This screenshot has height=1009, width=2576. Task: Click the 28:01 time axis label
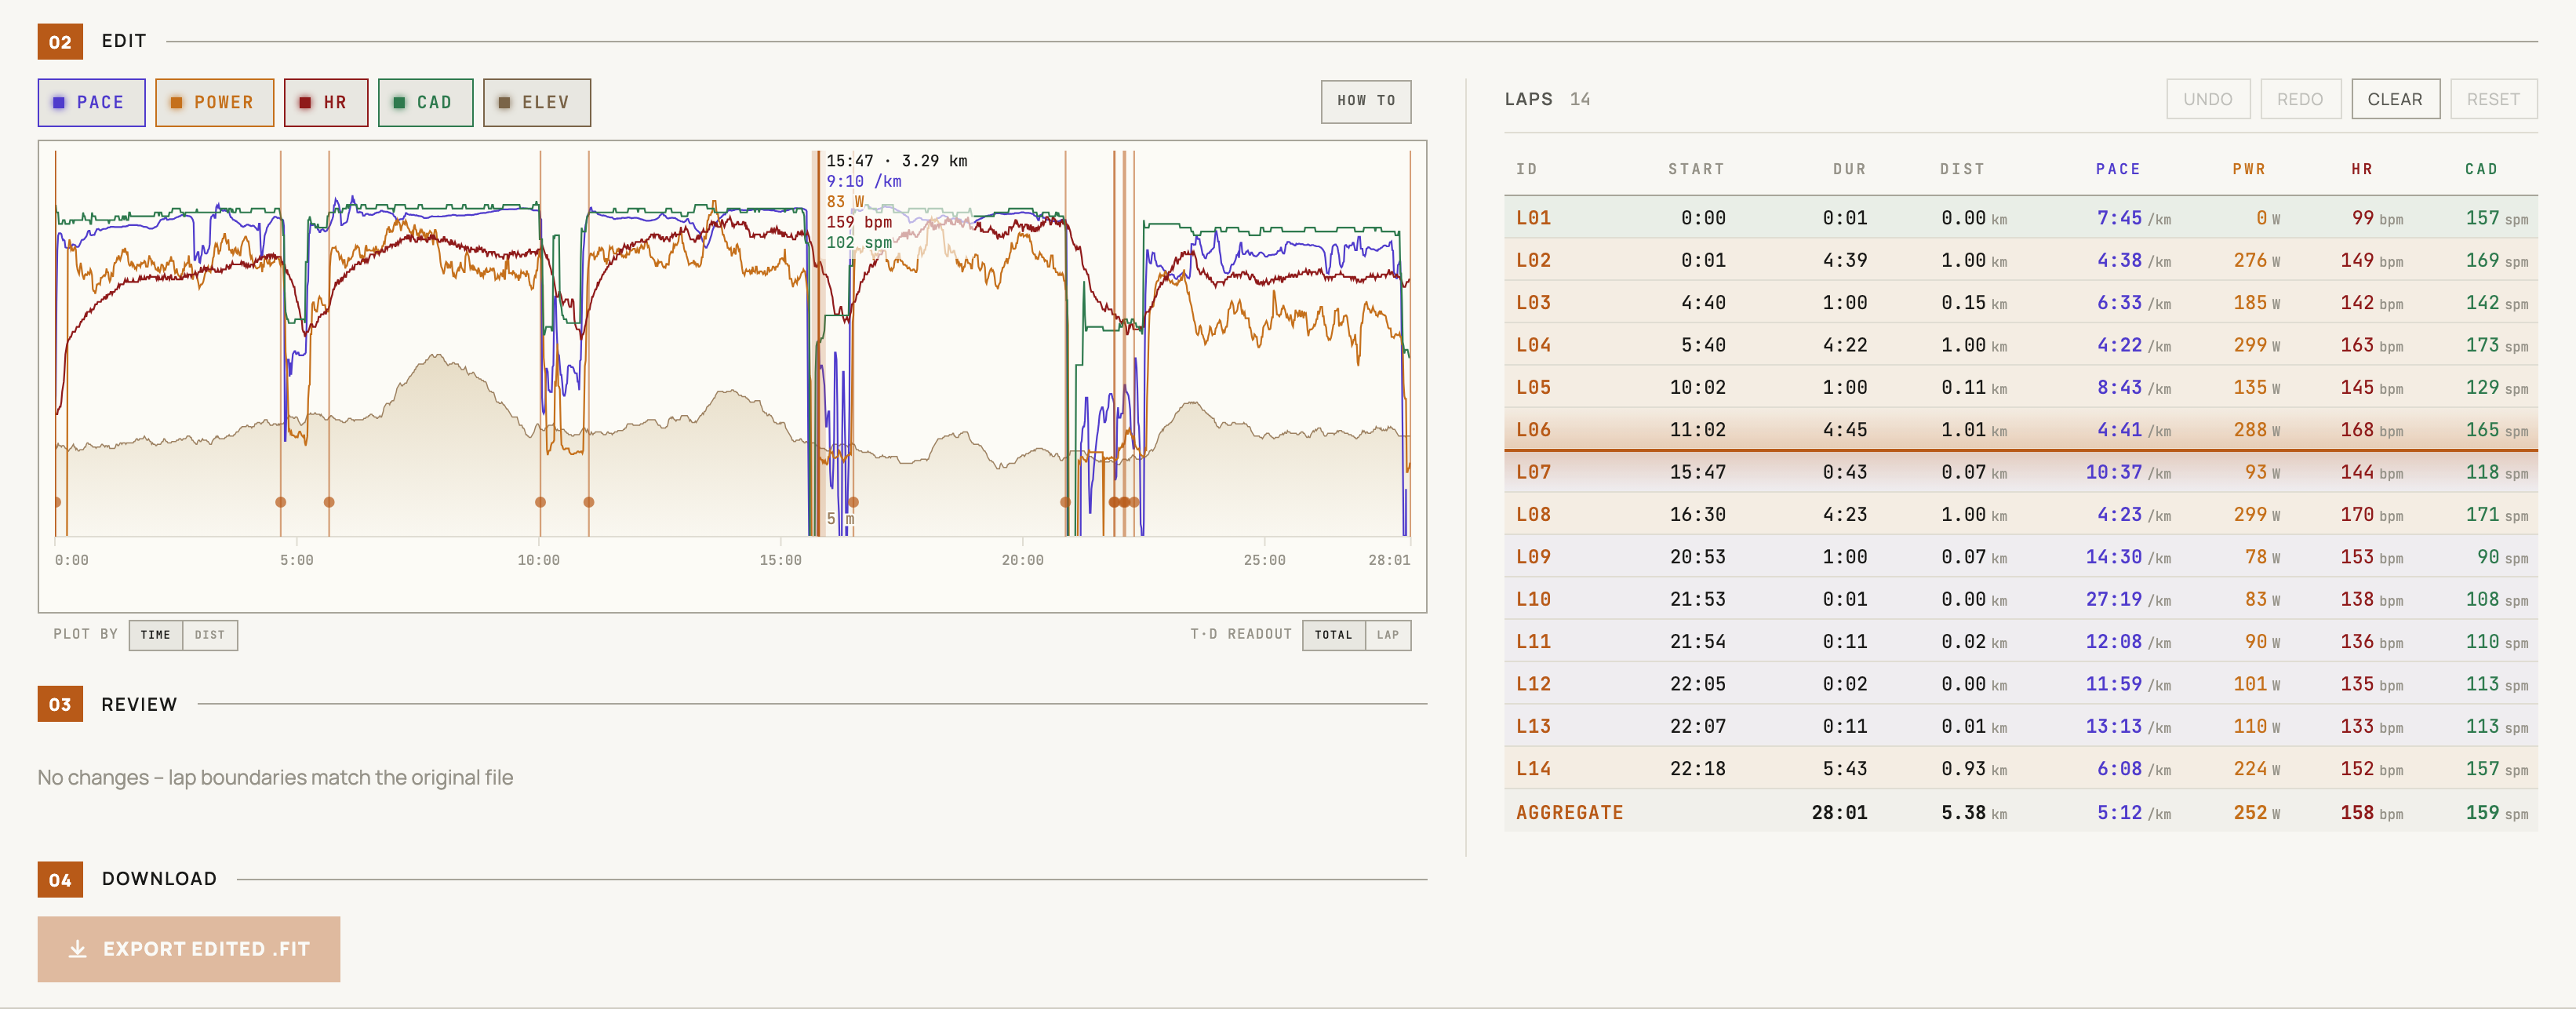[1389, 560]
